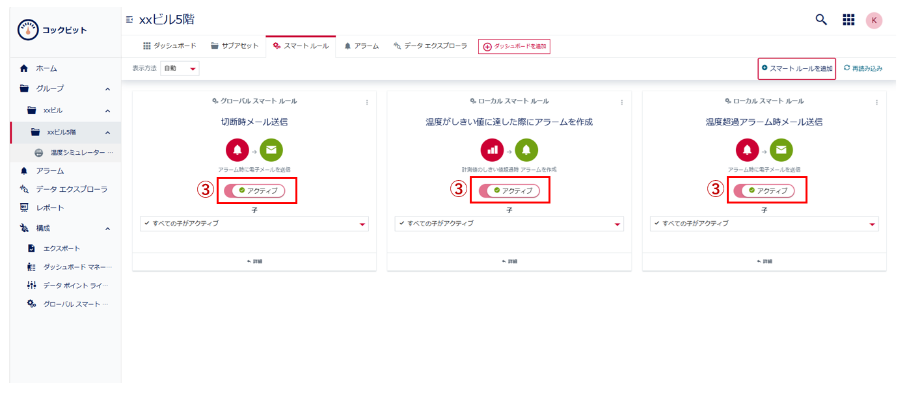Open the application switcher grid icon
This screenshot has height=394, width=907.
[x=848, y=20]
